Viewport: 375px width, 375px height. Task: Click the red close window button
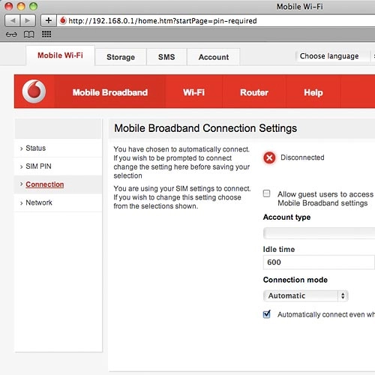pos(9,6)
